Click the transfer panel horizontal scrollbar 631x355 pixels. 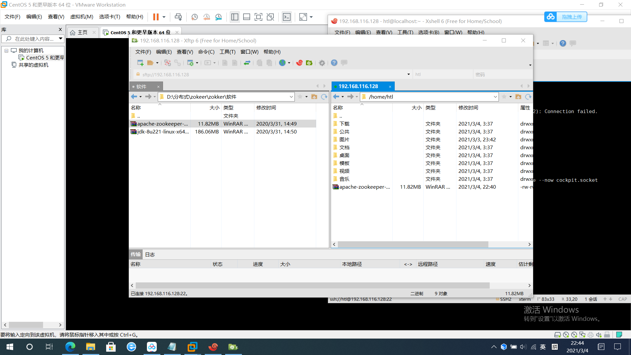313,285
